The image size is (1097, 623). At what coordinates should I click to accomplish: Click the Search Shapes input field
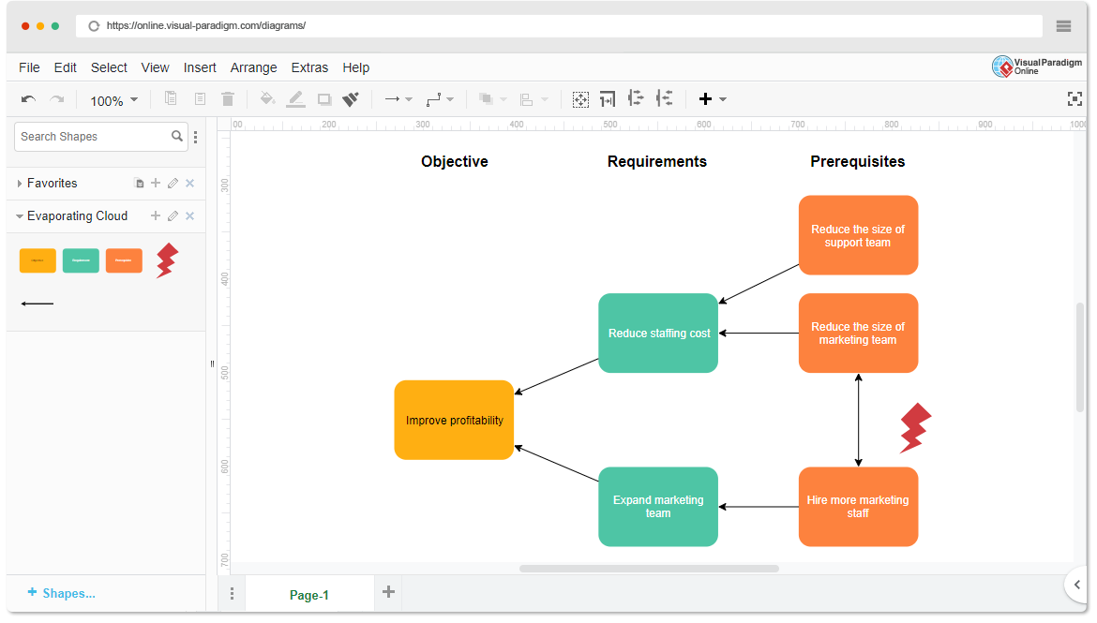pos(92,137)
